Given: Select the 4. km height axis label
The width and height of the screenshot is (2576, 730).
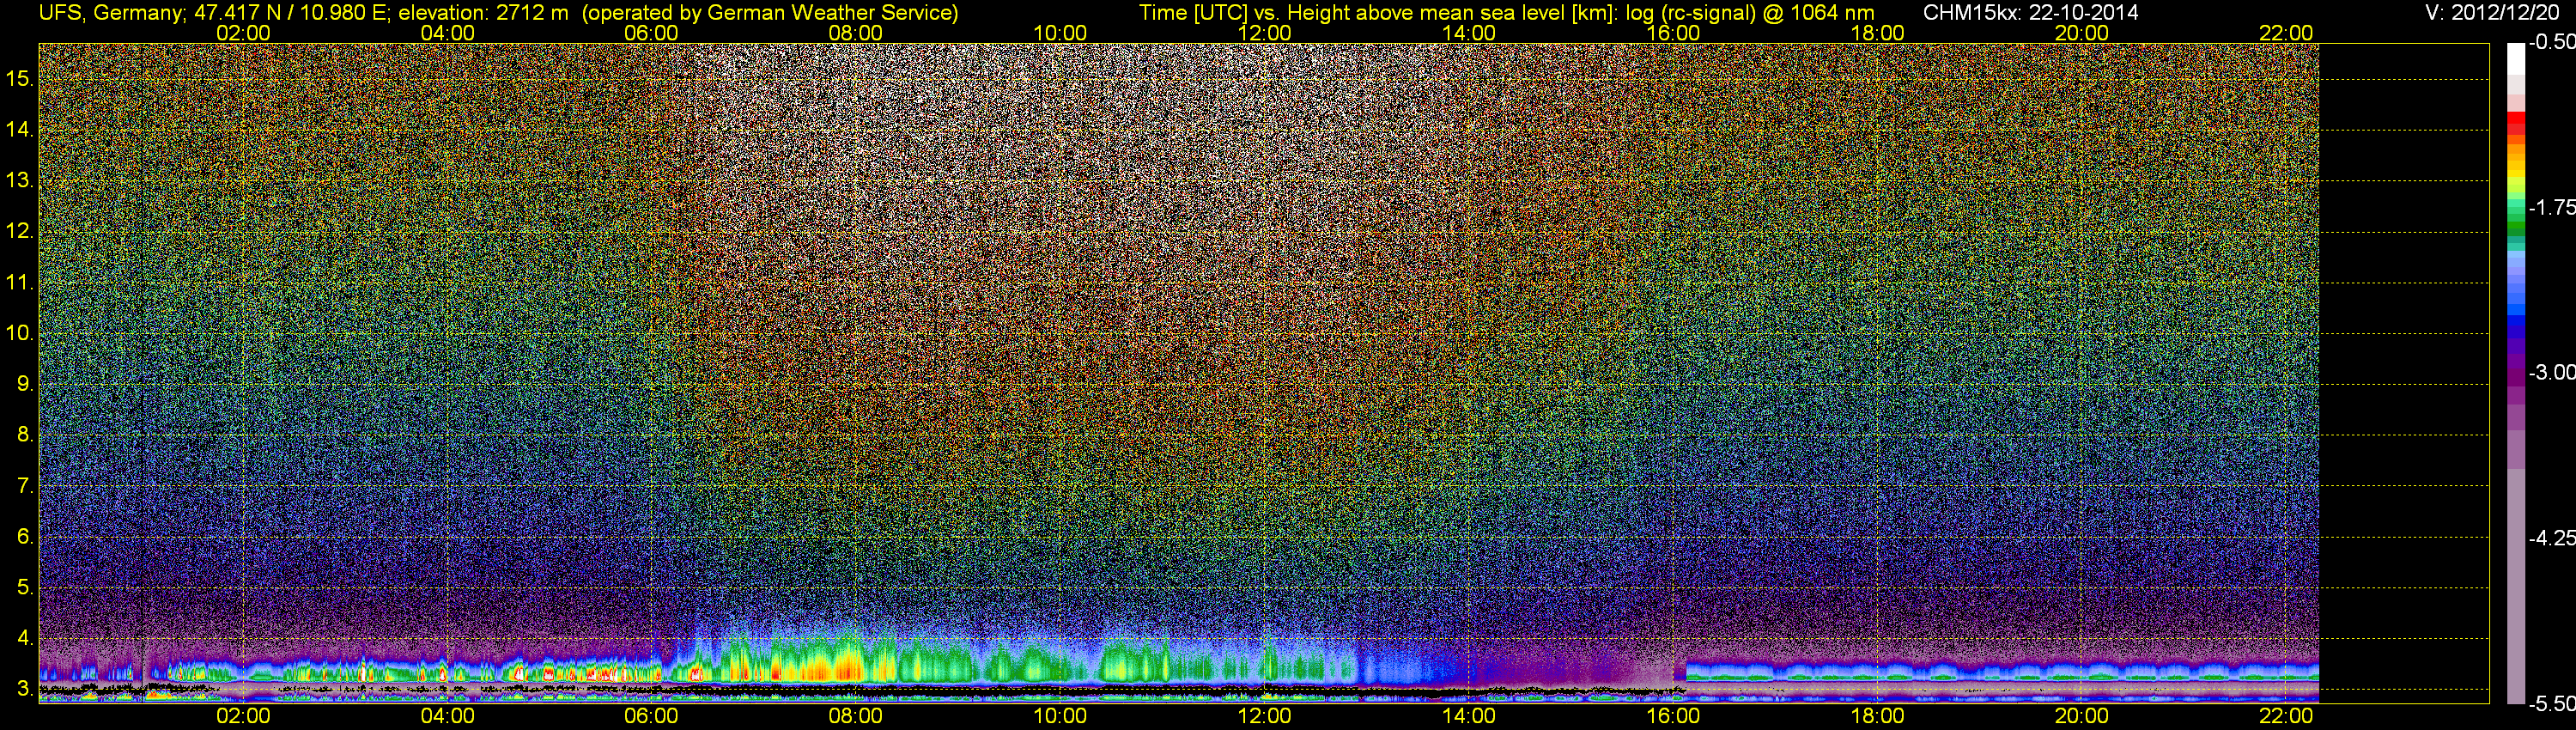Looking at the screenshot, I should pos(25,638).
